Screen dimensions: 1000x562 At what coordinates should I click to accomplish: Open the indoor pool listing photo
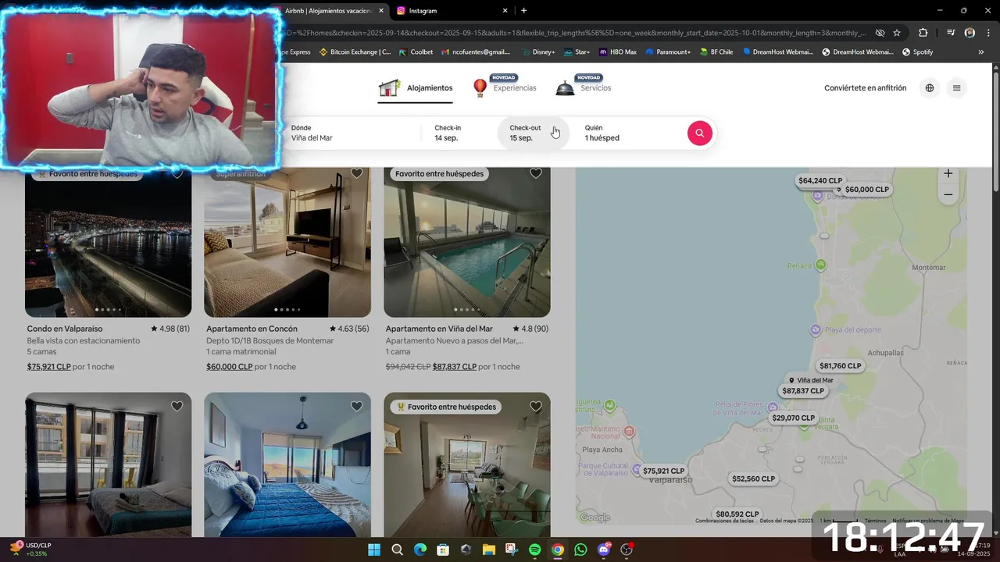467,242
